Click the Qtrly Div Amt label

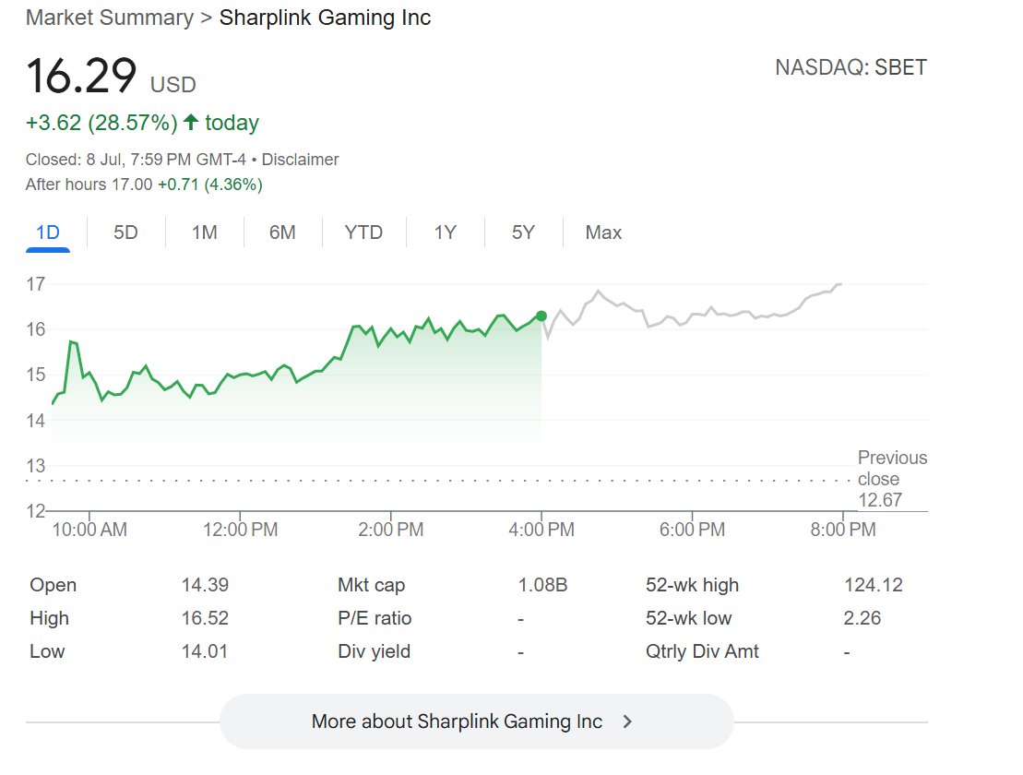[702, 651]
